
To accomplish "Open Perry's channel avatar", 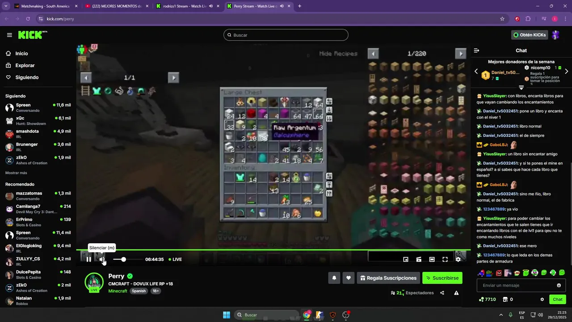I will point(94,282).
